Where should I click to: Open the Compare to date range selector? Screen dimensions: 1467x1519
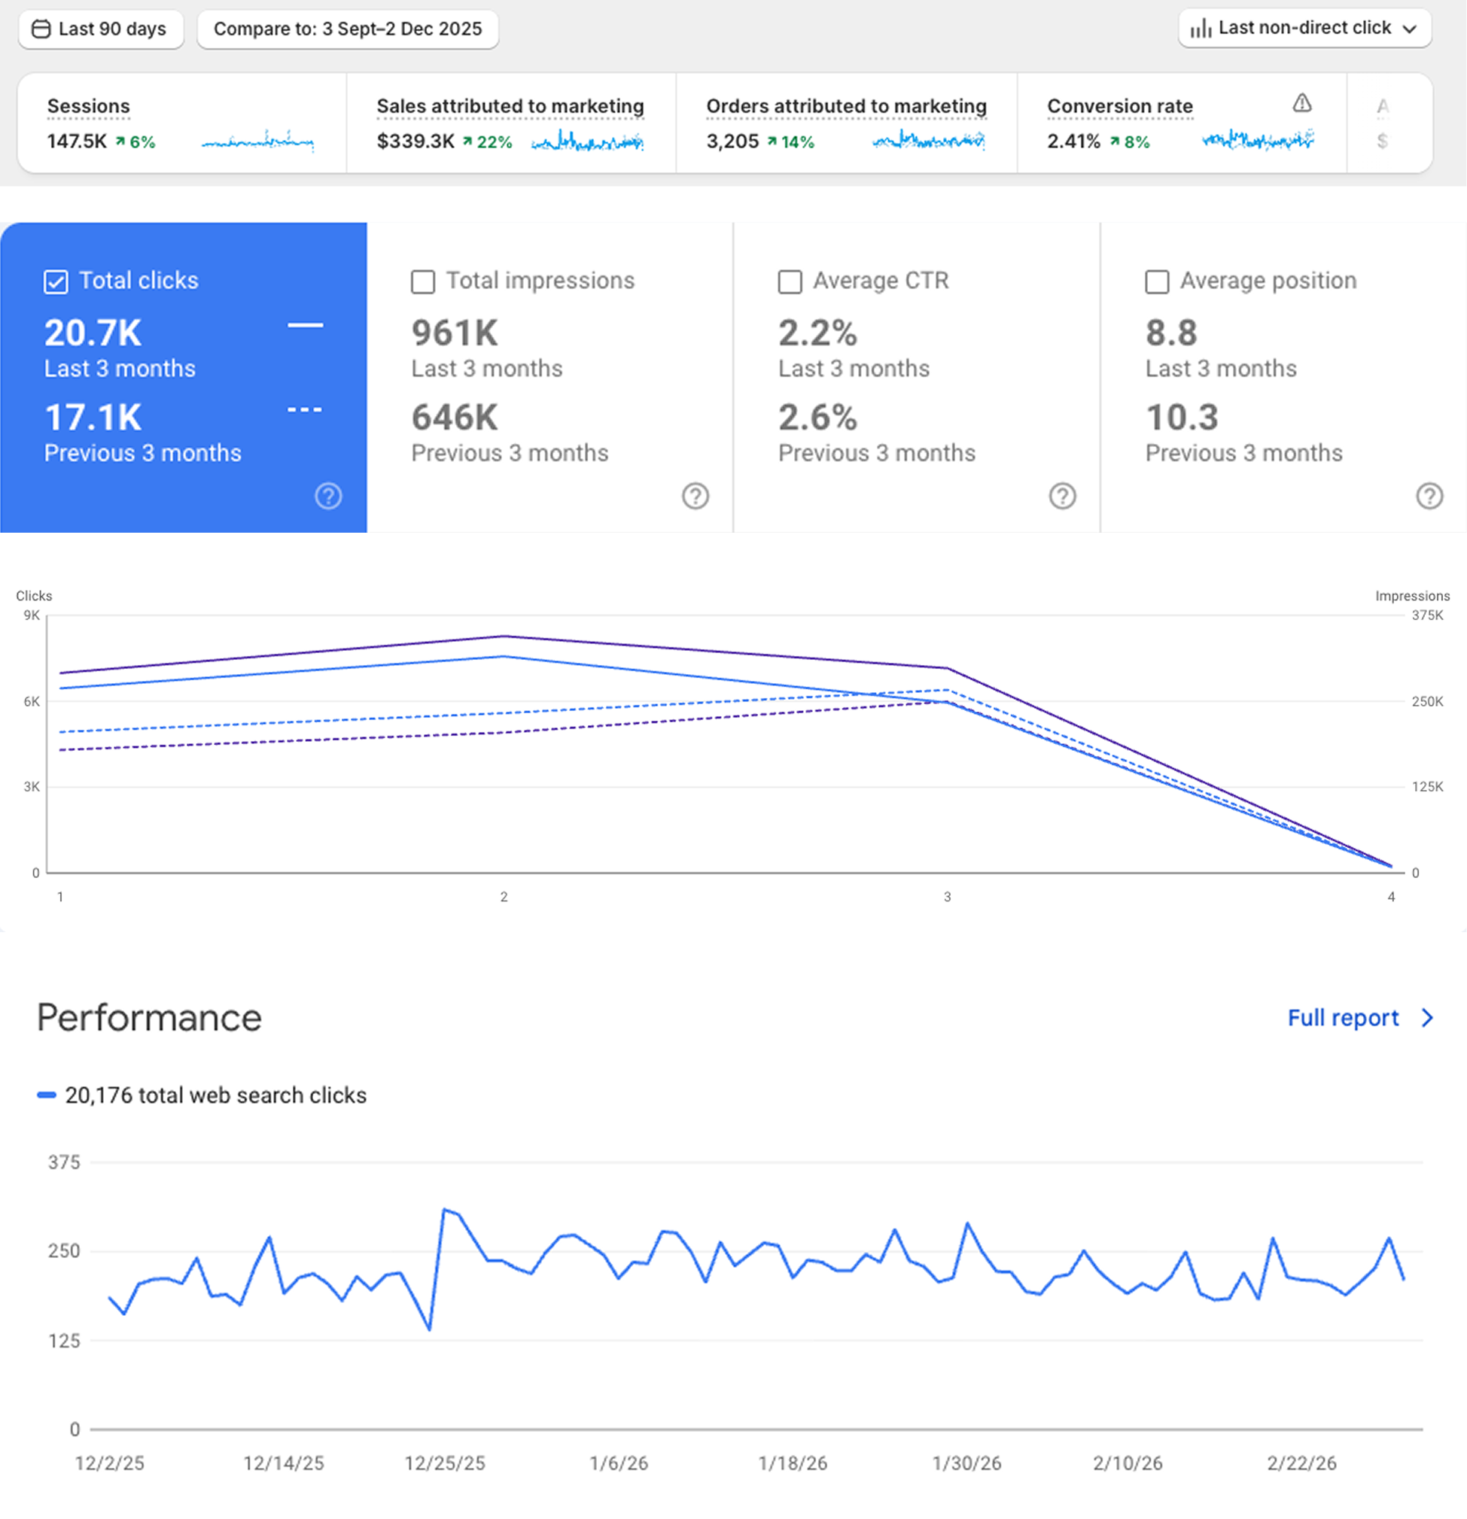point(347,29)
